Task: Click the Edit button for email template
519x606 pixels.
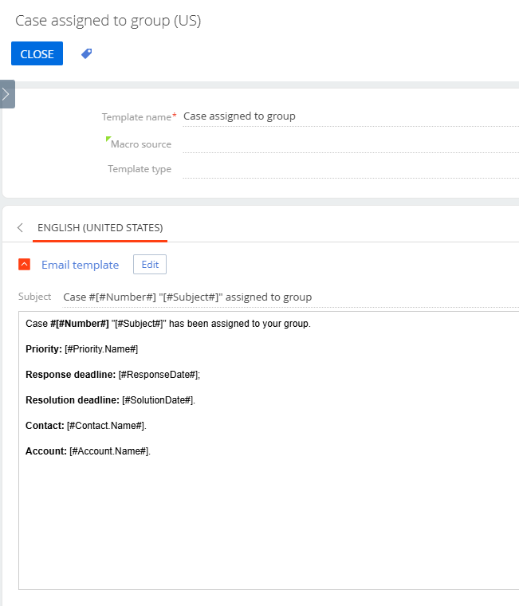Action: click(150, 265)
